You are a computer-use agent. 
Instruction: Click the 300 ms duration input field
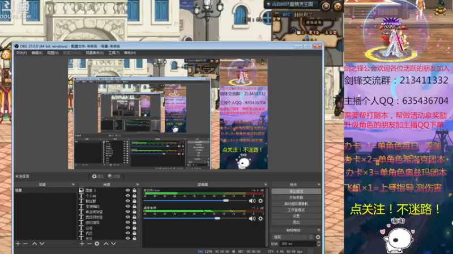pyautogui.click(x=298, y=244)
